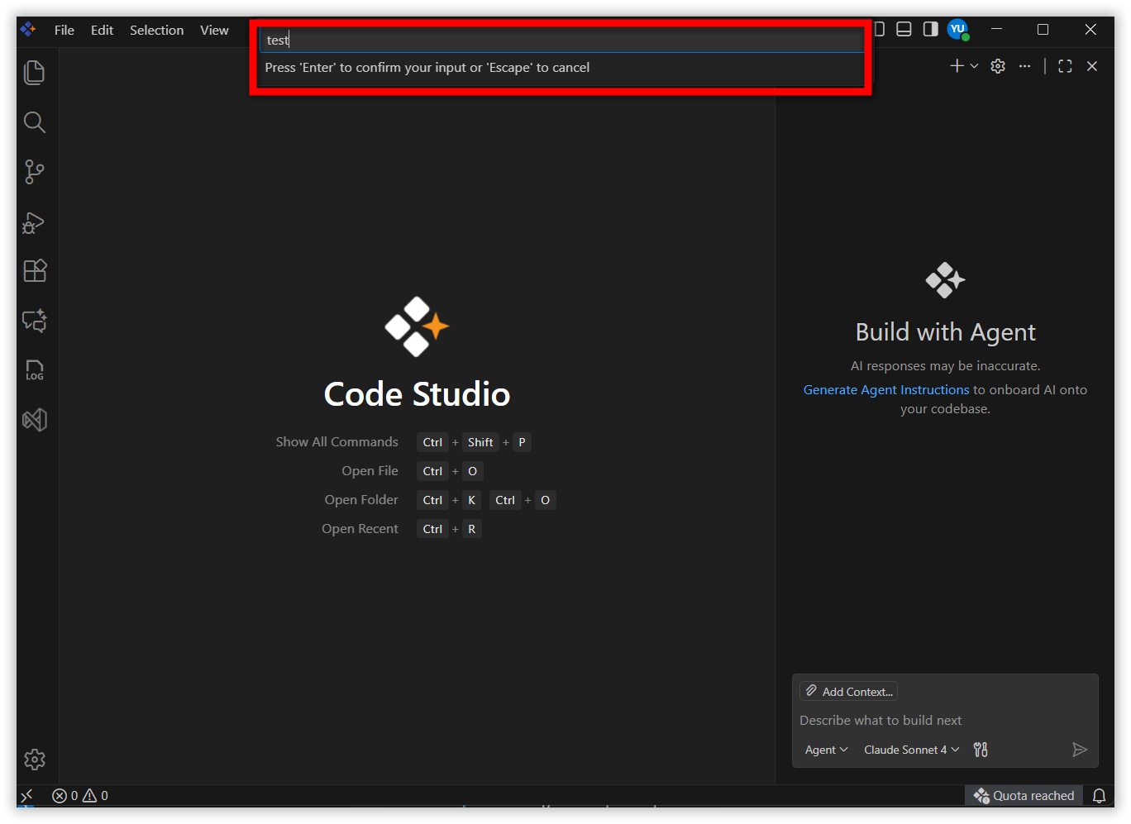This screenshot has height=824, width=1131.
Task: Open the Selection menu
Action: click(156, 30)
